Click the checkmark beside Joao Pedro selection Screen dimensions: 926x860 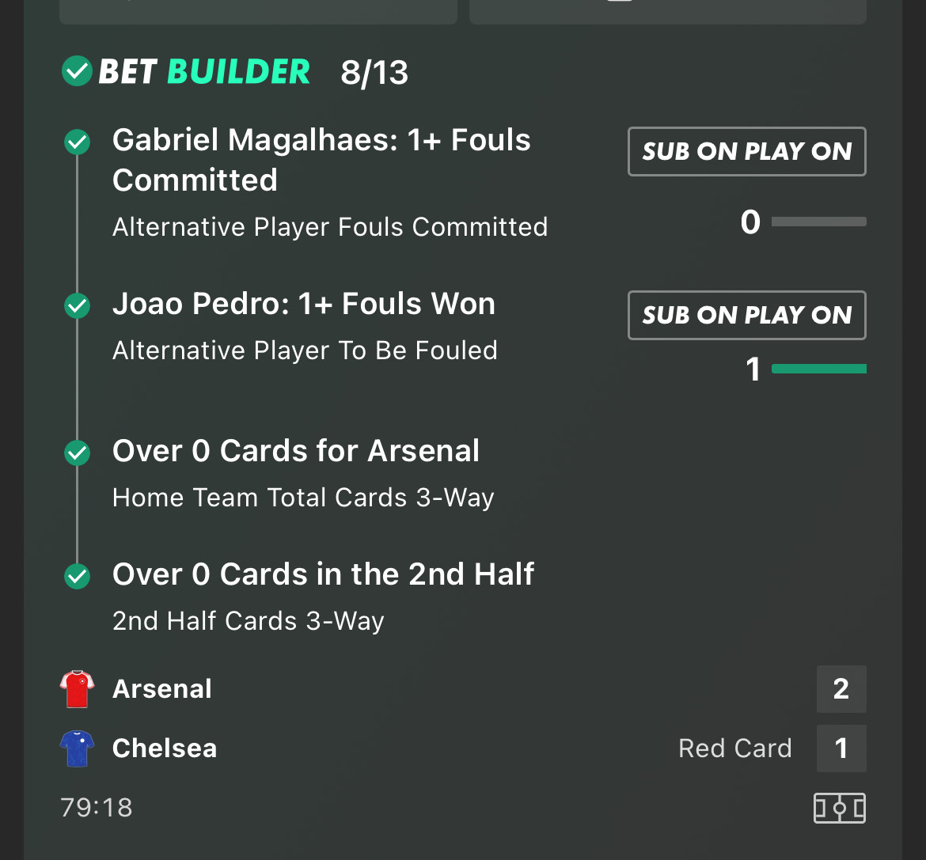(77, 306)
